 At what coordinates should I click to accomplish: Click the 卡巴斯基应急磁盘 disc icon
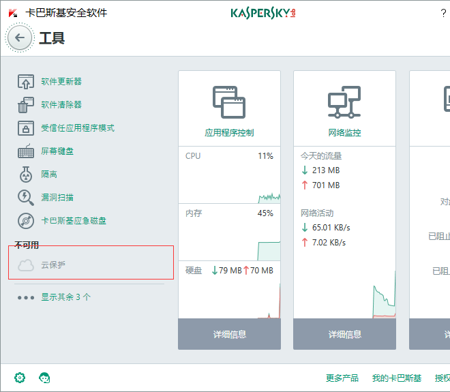[x=26, y=221]
